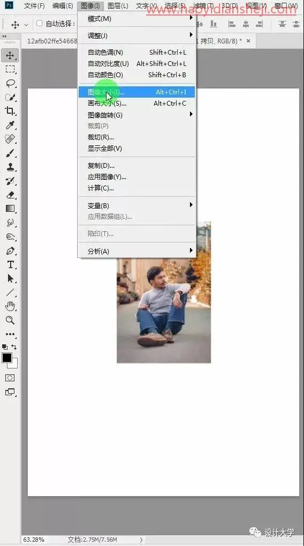Click the 63.28% zoom level field

tap(34, 540)
